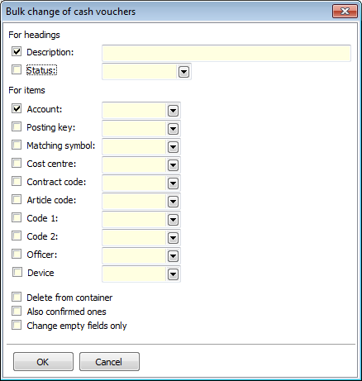362x381 pixels.
Task: Enable the Status checkbox
Action: pos(17,69)
